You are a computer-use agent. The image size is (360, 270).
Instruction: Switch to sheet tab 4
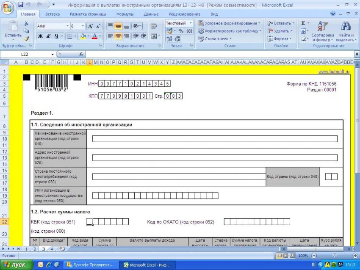click(x=52, y=249)
